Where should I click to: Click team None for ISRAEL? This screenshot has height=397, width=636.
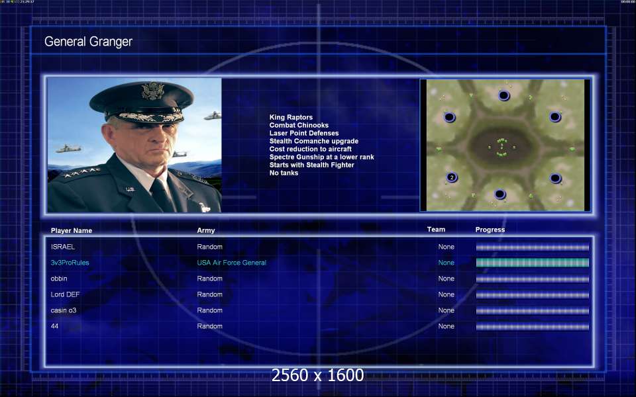click(446, 247)
